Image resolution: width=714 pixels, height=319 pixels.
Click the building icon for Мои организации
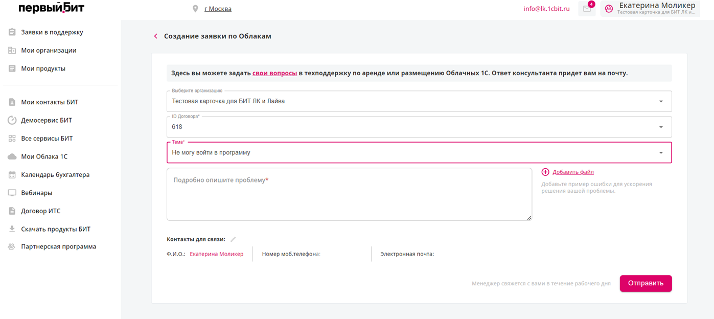coord(12,50)
